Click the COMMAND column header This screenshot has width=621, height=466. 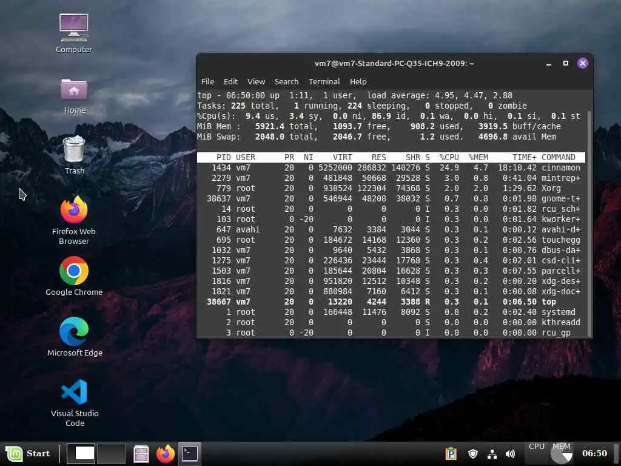click(559, 157)
